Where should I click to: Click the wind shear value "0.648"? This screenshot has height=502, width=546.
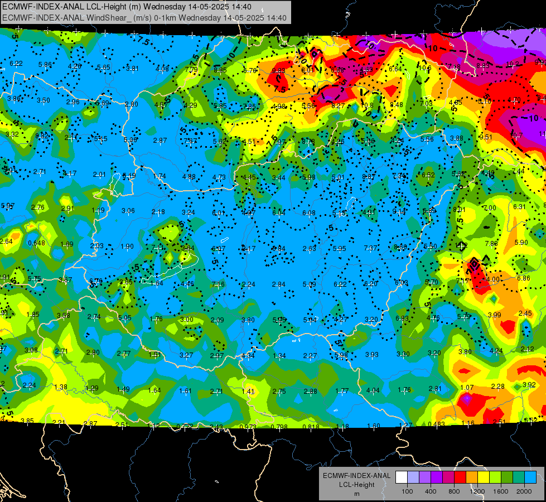tap(37, 243)
